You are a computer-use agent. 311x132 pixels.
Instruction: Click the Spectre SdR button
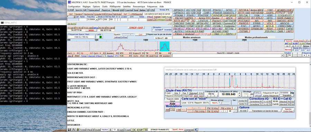tap(81, 10)
